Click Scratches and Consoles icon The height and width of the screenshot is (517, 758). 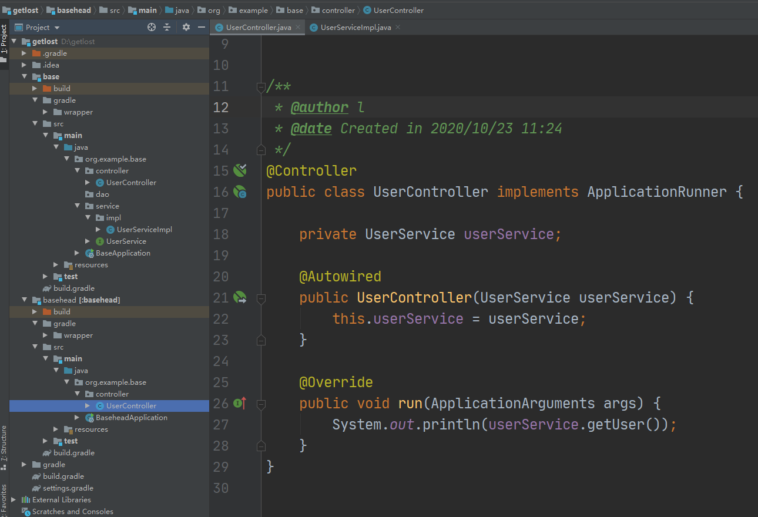coord(26,512)
